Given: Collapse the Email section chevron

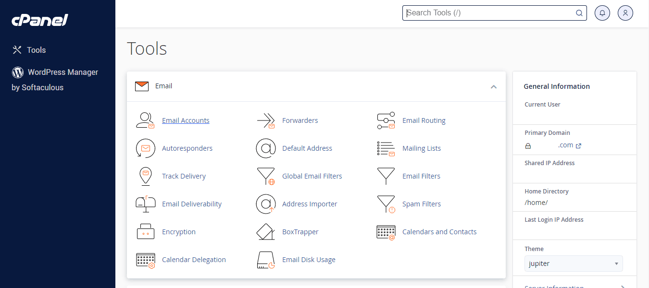Looking at the screenshot, I should [x=493, y=87].
